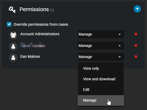Select highlighted Manage option in list
Viewport: 147px width, 110px height.
coord(101,100)
